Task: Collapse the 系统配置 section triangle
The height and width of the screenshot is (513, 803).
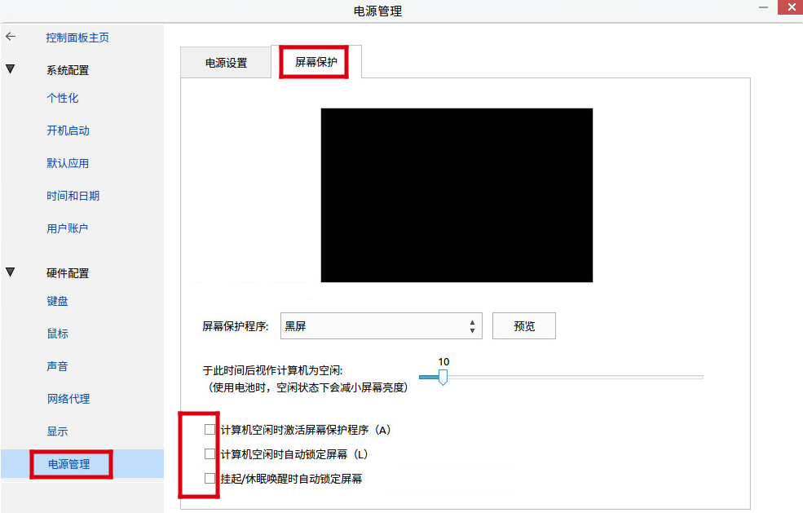Action: [x=11, y=69]
